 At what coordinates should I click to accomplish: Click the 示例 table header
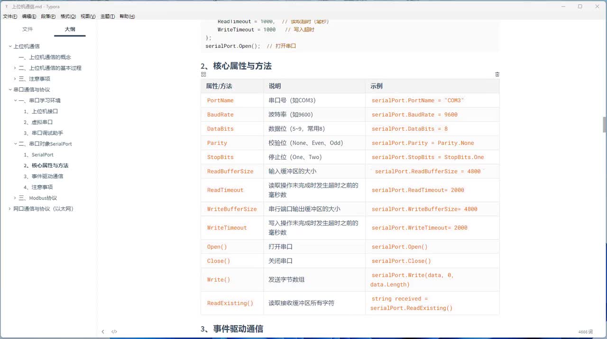(x=432, y=86)
